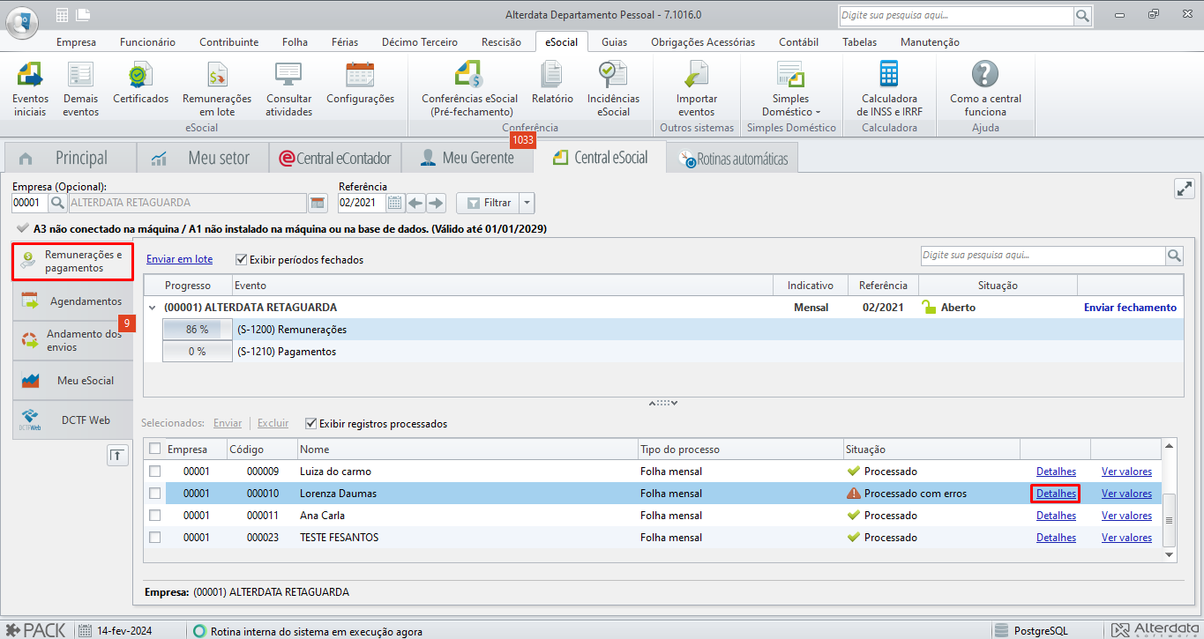Click the 0 % progress bar for Pagamentos

coord(197,352)
